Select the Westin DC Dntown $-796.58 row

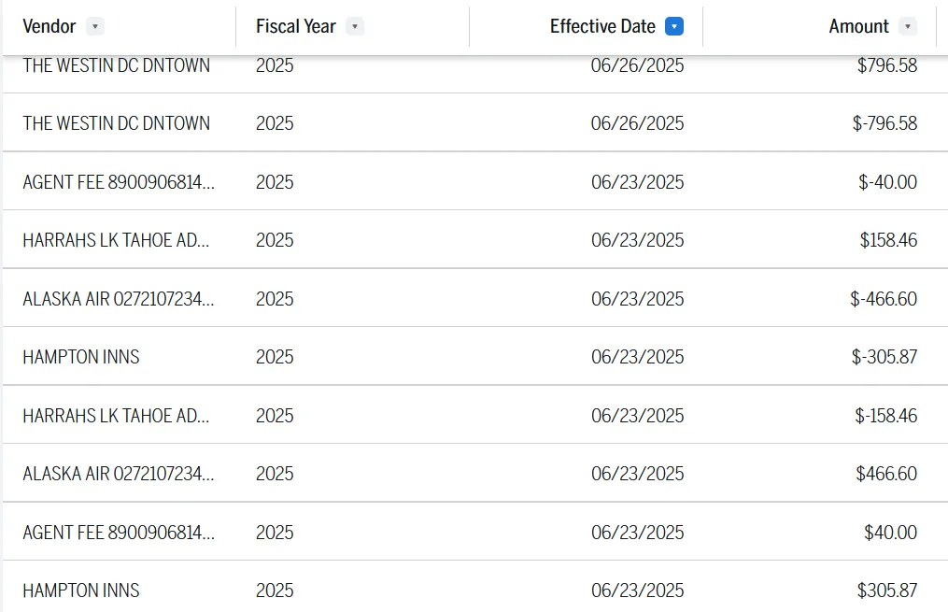click(x=475, y=122)
